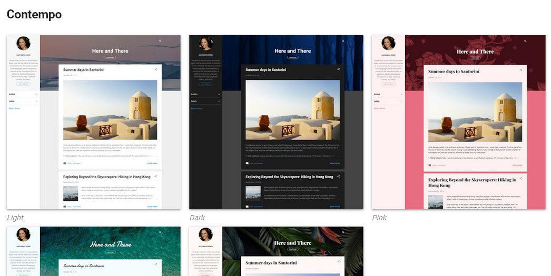
Task: Click the author avatar in the Light theme preview
Action: pos(23,44)
